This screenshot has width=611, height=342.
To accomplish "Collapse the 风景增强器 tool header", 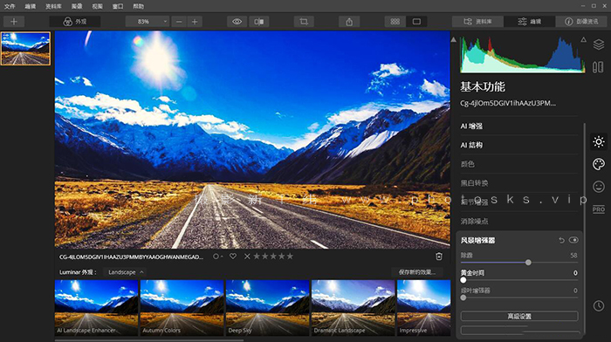I will 477,240.
